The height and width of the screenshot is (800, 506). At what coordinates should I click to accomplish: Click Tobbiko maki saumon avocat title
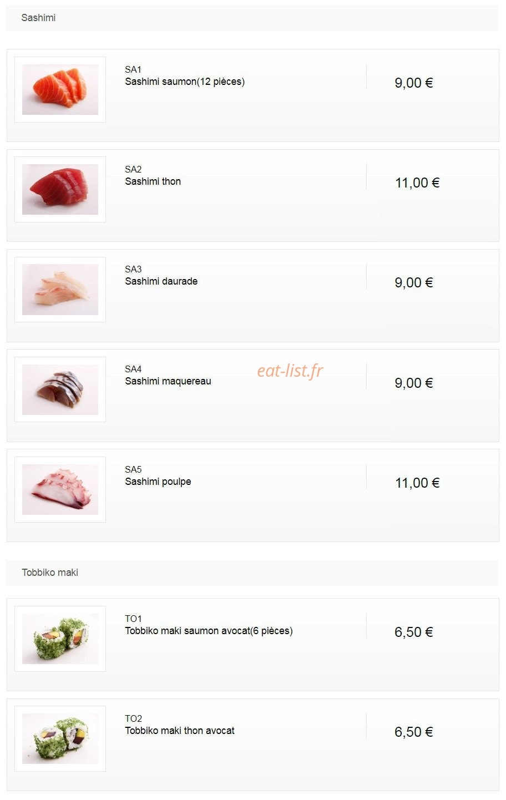pos(209,631)
